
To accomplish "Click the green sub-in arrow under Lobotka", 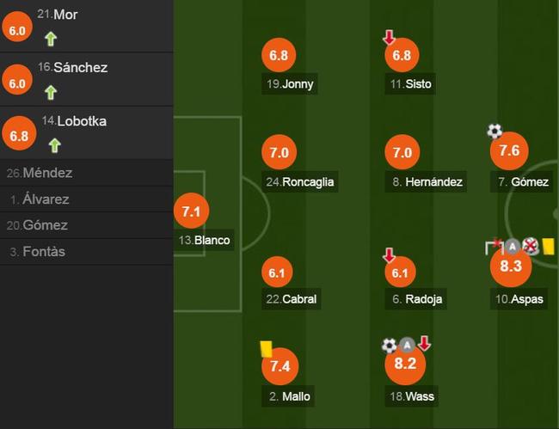I will click(54, 145).
